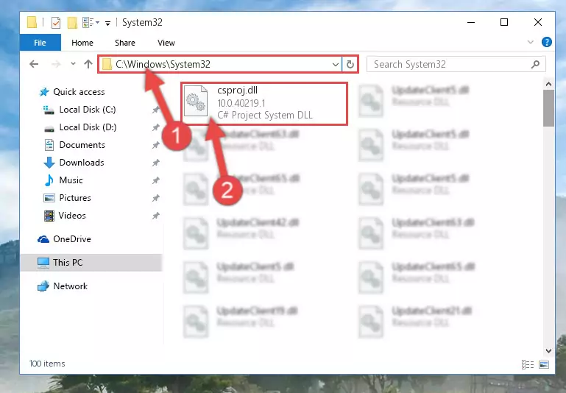Open the Recent locations dropdown
This screenshot has width=566, height=393.
(73, 64)
